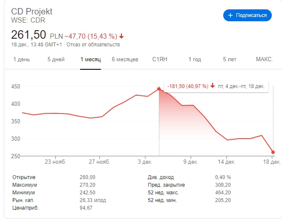
Task: Switch to the 1 день tab
Action: [x=22, y=60]
